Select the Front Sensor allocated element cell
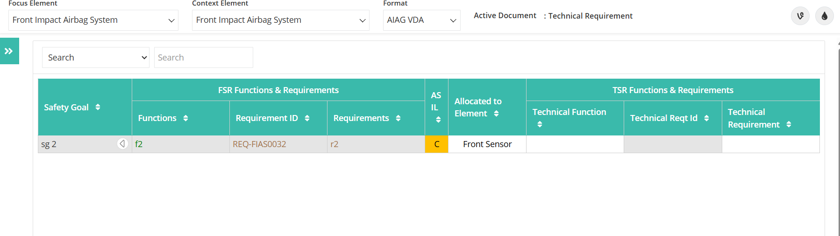 [487, 144]
